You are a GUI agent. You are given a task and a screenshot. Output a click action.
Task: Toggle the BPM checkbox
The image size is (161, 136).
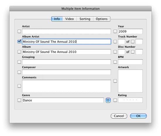(115, 62)
